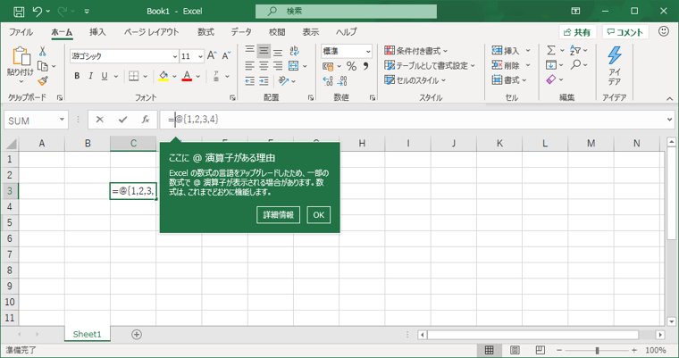Switch to the データ tab
The height and width of the screenshot is (358, 679).
pyautogui.click(x=240, y=32)
